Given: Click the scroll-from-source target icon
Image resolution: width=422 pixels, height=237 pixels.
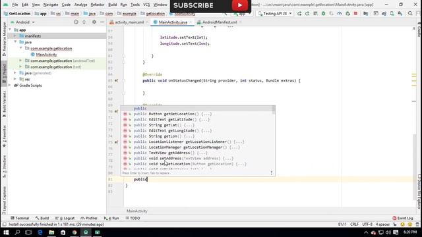Looking at the screenshot, I should (76, 22).
